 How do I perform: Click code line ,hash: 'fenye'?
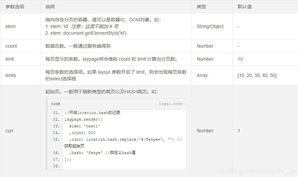coord(102,153)
